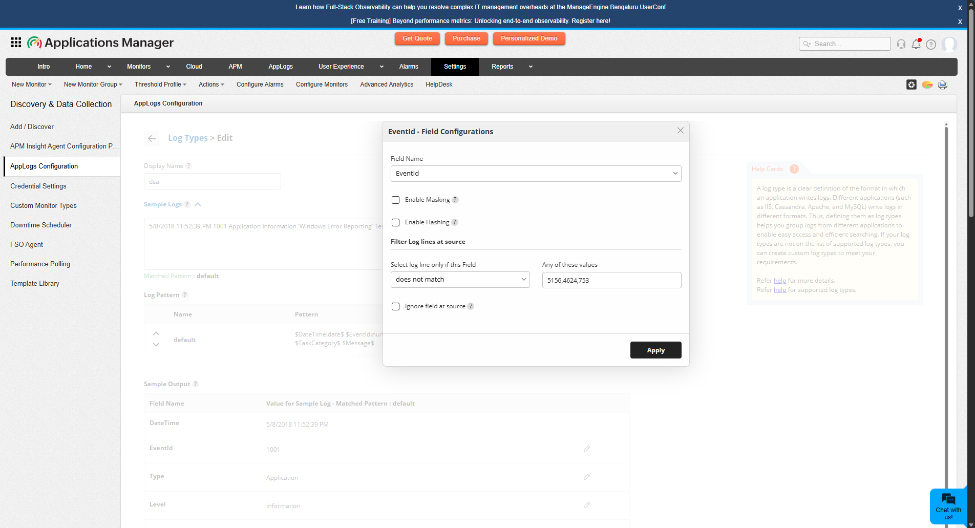Open the Actions dropdown
Image resolution: width=975 pixels, height=528 pixels.
[211, 85]
